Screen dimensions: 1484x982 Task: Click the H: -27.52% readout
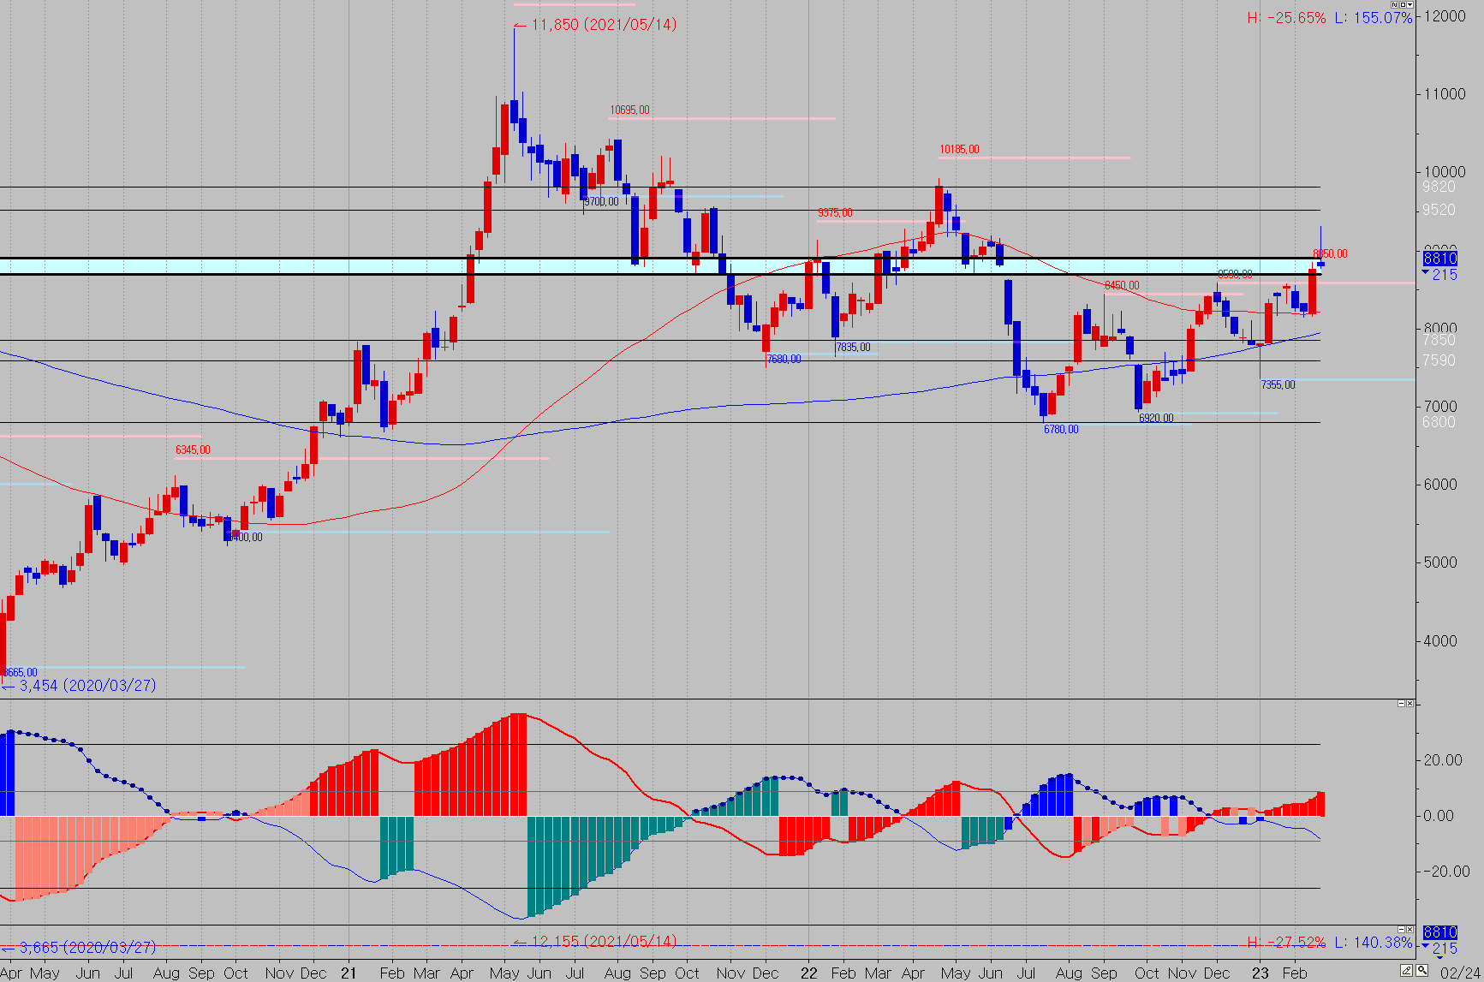(x=1286, y=943)
